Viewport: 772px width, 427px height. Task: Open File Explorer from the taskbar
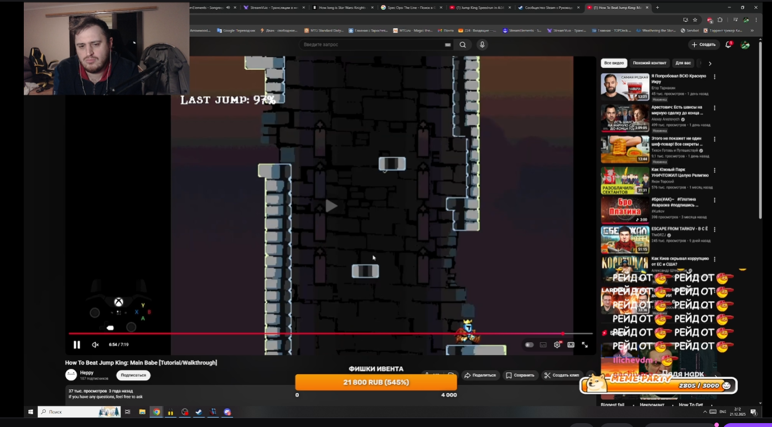[x=142, y=412]
